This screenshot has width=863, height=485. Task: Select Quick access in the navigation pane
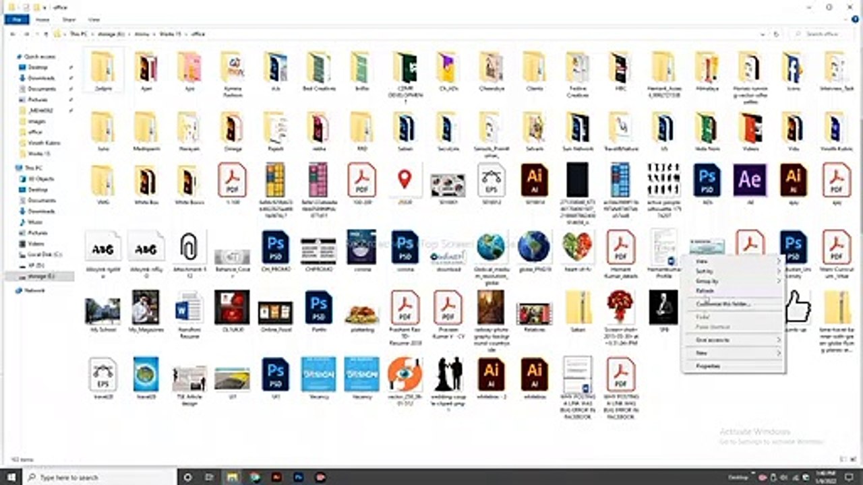tap(39, 57)
